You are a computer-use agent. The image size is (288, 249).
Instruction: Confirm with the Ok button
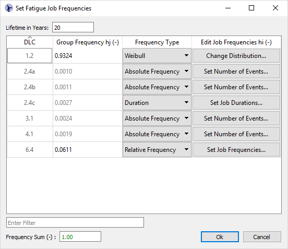220,236
